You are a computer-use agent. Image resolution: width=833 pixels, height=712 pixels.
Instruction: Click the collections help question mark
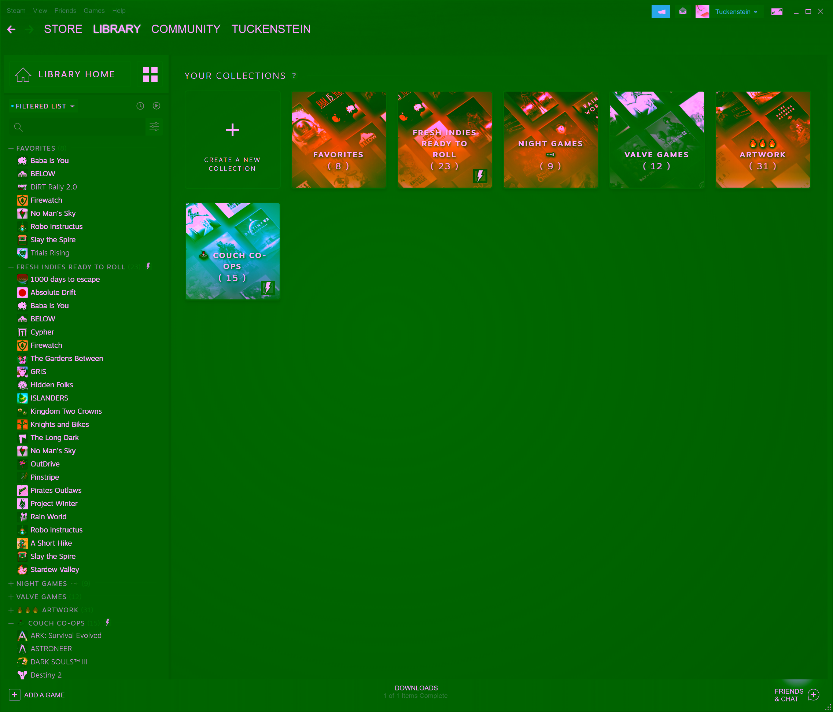tap(294, 75)
